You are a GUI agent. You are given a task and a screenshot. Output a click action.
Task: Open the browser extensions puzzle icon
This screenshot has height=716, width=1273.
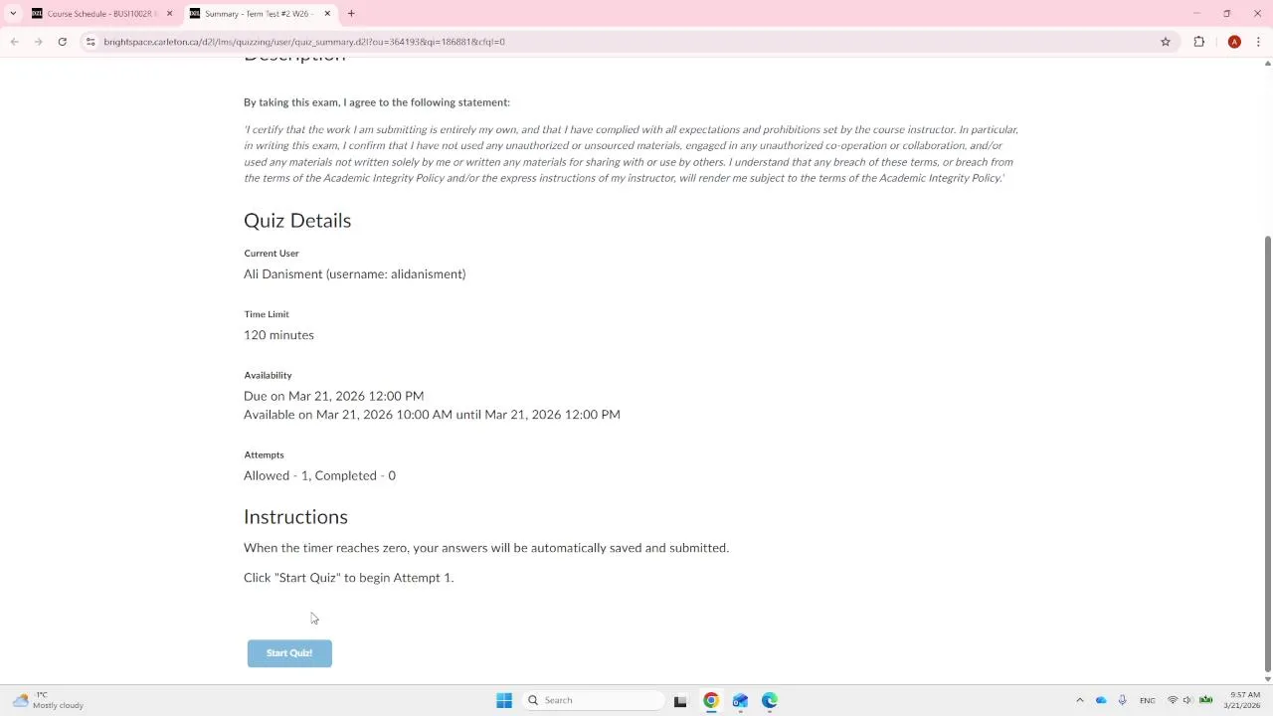point(1199,42)
